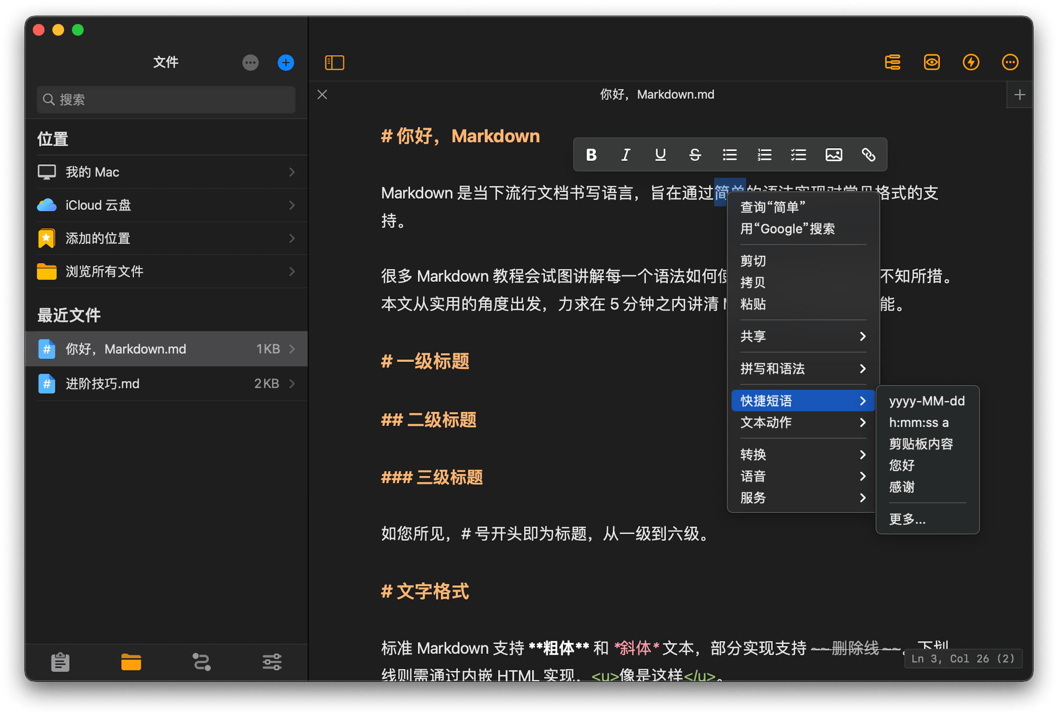Viewport: 1058px width, 715px height.
Task: Insert yyyy-MM-dd date snippet
Action: coord(927,401)
